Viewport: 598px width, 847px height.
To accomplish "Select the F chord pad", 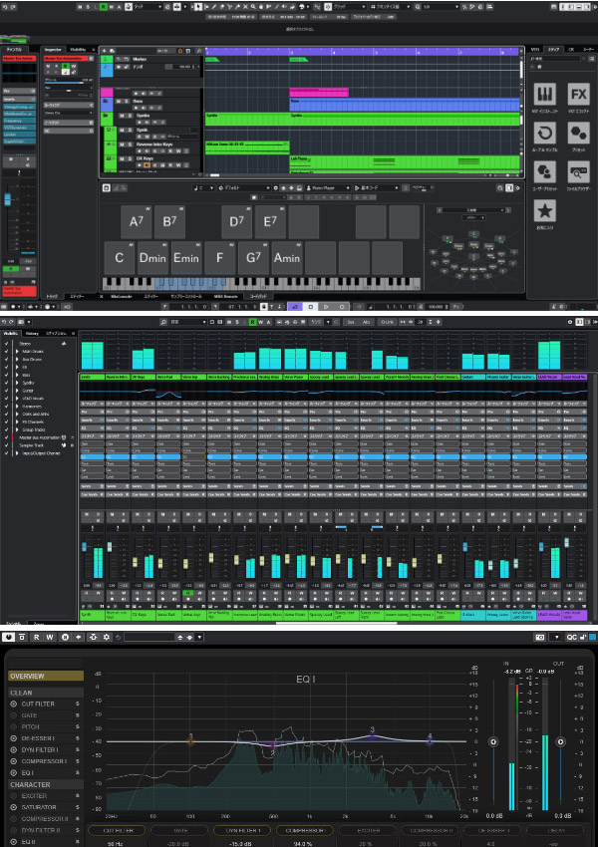I will pyautogui.click(x=219, y=258).
